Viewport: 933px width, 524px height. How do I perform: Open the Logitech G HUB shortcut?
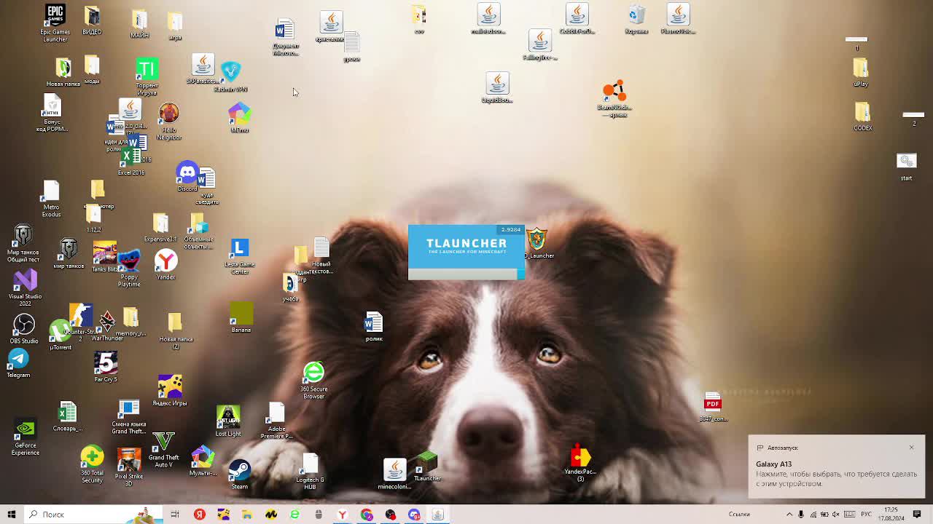310,471
